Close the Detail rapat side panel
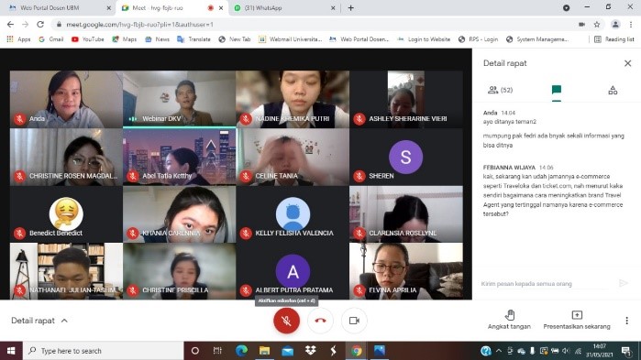Image resolution: width=641 pixels, height=360 pixels. click(627, 63)
